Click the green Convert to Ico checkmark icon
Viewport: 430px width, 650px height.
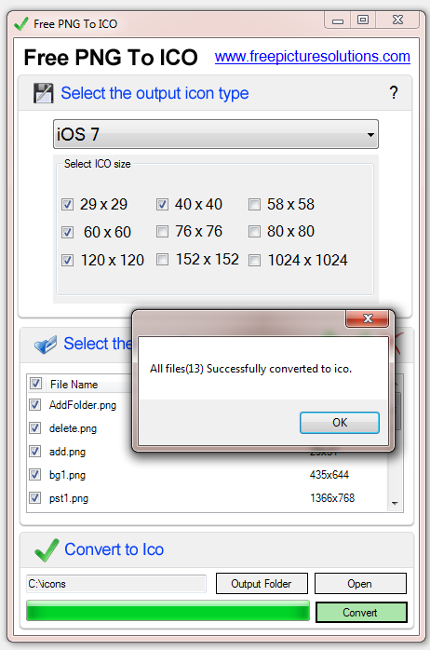[47, 550]
